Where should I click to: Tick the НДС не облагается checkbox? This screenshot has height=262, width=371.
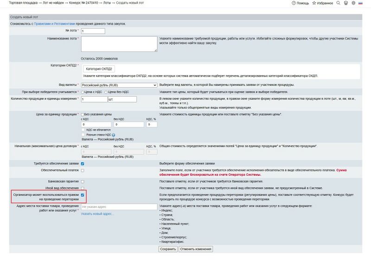point(83,130)
